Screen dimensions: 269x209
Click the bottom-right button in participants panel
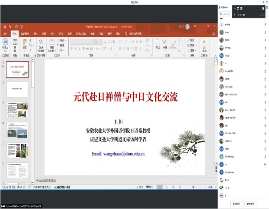pyautogui.click(x=251, y=204)
